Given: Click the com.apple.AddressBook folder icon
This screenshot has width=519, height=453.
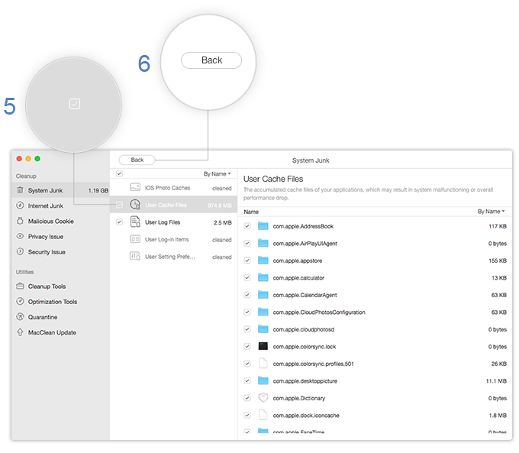Looking at the screenshot, I should tap(263, 226).
